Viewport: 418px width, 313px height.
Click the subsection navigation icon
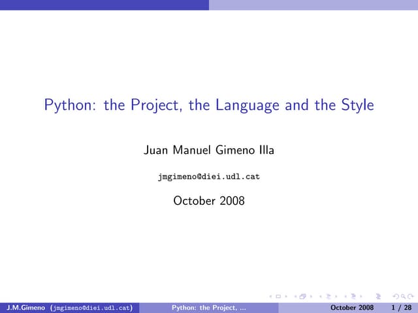[x=327, y=297]
